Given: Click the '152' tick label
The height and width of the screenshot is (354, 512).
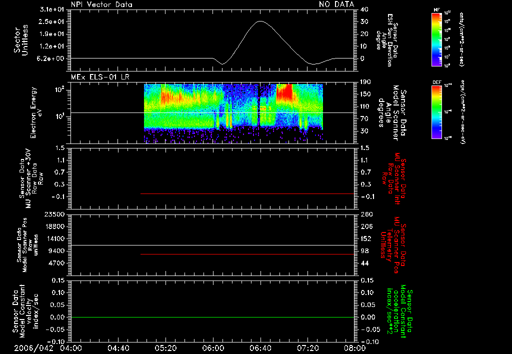Looking at the screenshot, I should pyautogui.click(x=366, y=238).
